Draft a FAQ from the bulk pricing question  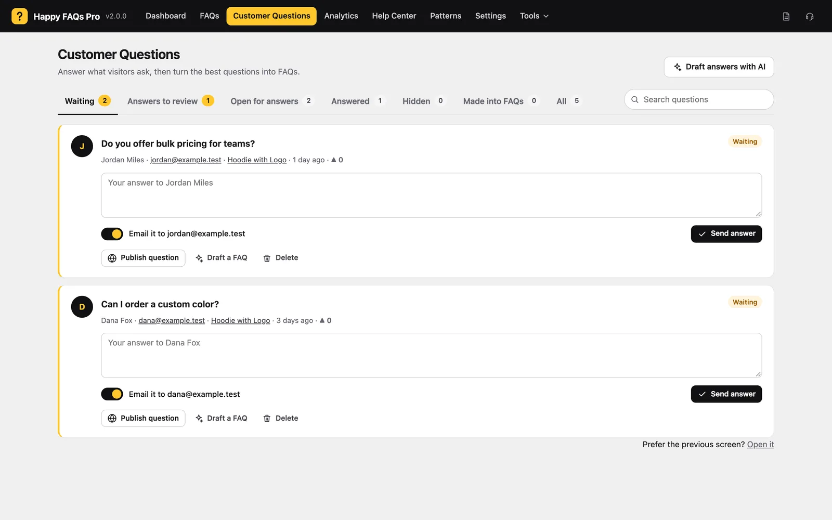pyautogui.click(x=222, y=258)
